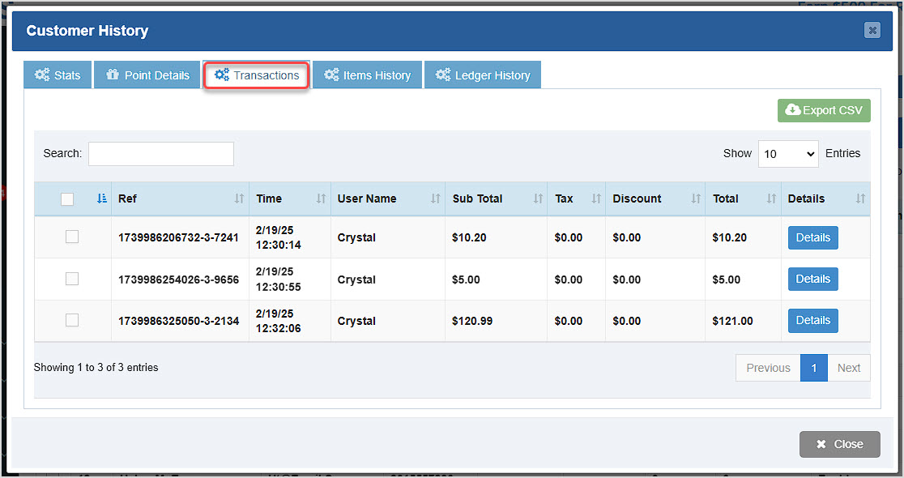Sort the table by Total column
The width and height of the screenshot is (904, 478).
pos(726,198)
